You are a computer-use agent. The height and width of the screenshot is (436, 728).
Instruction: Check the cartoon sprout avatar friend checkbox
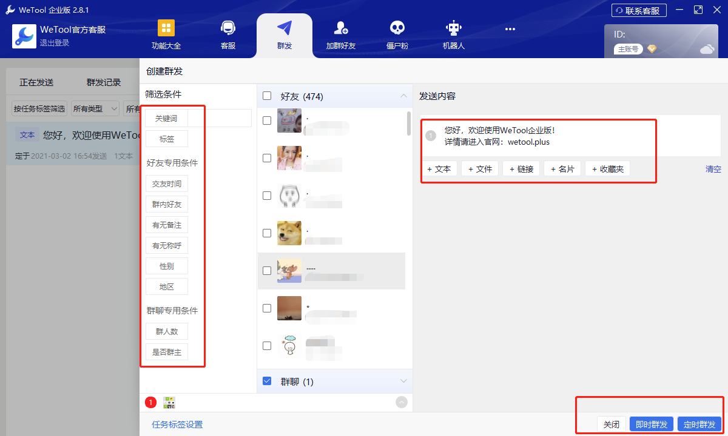pyautogui.click(x=267, y=346)
